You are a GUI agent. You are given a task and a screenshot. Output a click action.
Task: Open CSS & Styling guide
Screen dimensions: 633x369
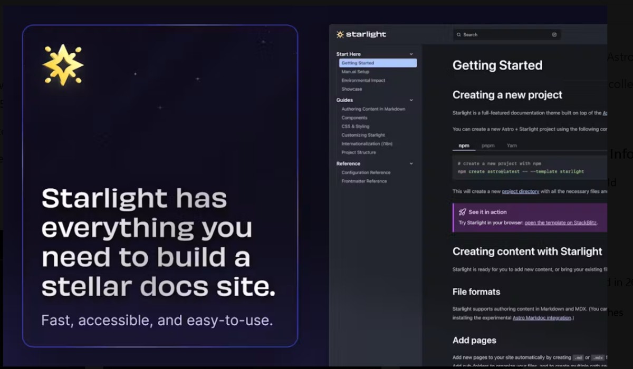click(355, 127)
